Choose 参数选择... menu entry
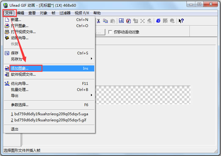This screenshot has width=221, height=156. point(49,105)
